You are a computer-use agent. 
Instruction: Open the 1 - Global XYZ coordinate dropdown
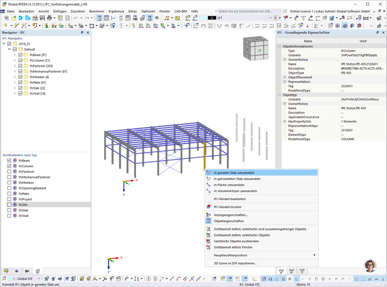(x=39, y=279)
